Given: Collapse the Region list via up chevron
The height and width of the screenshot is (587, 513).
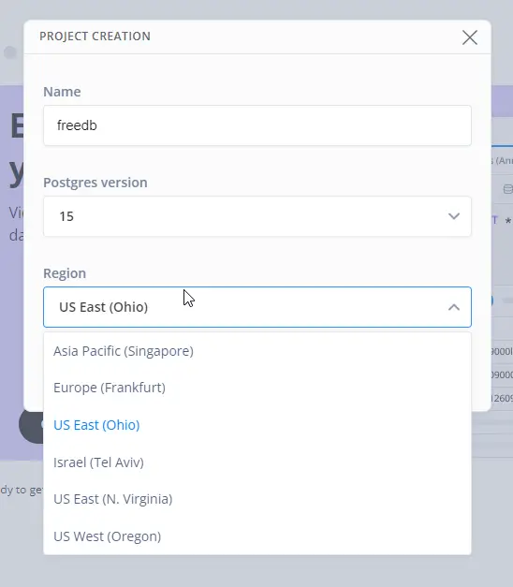Looking at the screenshot, I should [x=454, y=307].
